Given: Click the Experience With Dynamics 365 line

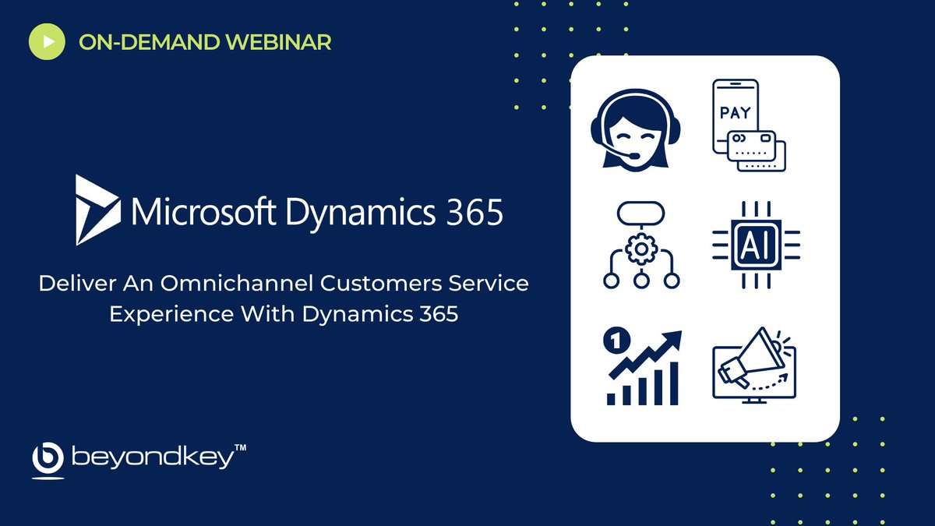Looking at the screenshot, I should point(284,315).
